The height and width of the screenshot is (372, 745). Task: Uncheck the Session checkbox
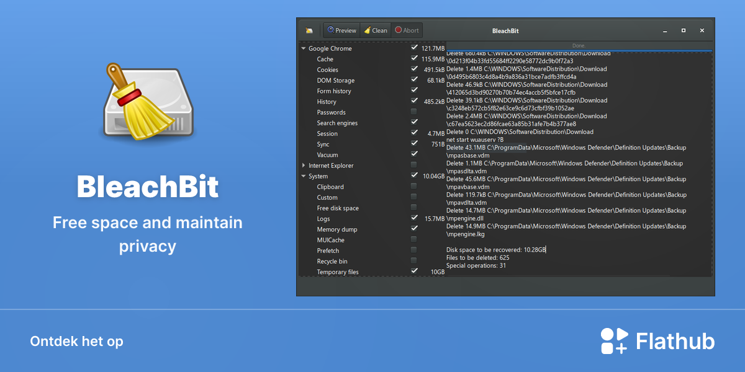tap(414, 132)
